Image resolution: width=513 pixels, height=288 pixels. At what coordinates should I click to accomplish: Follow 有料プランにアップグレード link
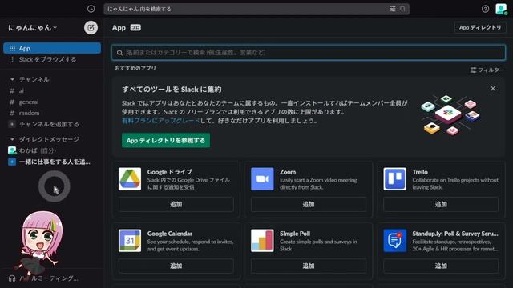coord(160,121)
